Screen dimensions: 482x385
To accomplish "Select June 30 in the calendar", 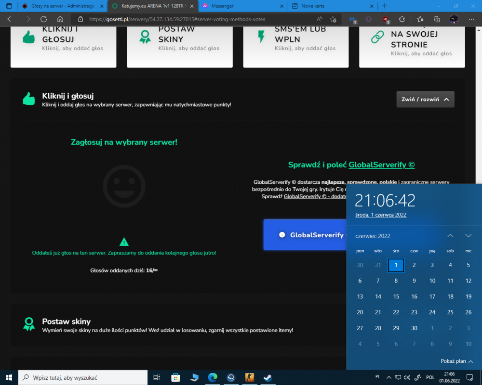I will tap(414, 328).
